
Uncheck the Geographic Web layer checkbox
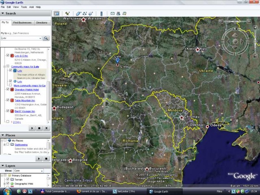[x=8, y=183]
